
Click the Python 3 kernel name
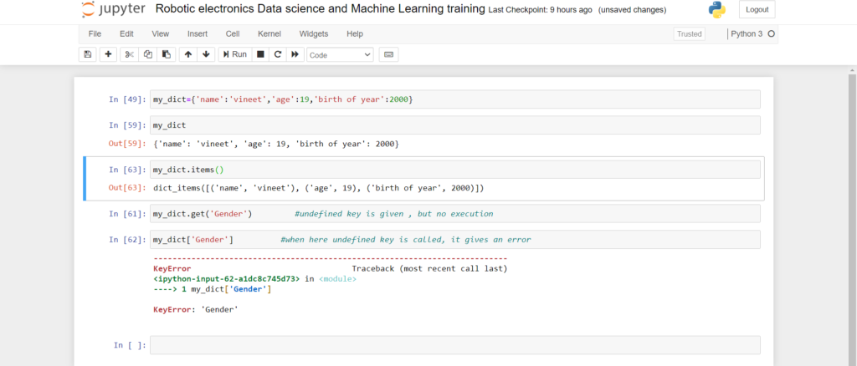(x=747, y=33)
